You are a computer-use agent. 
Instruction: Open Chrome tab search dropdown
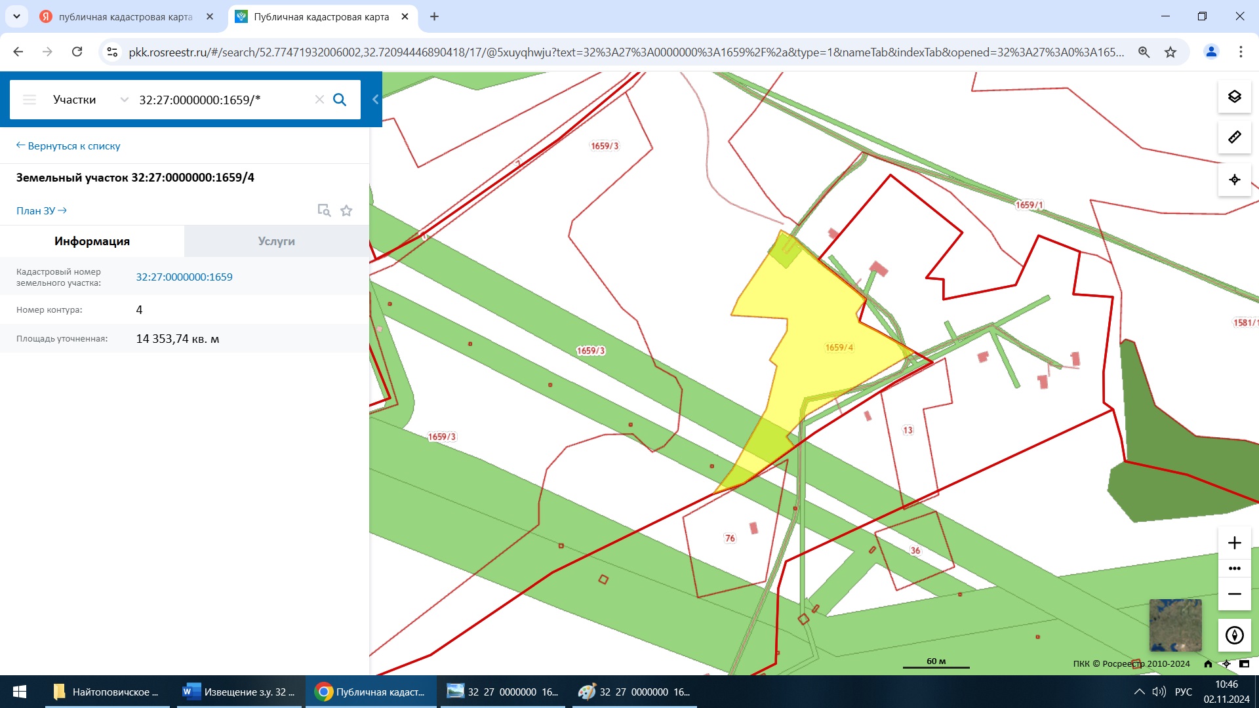[x=16, y=17]
